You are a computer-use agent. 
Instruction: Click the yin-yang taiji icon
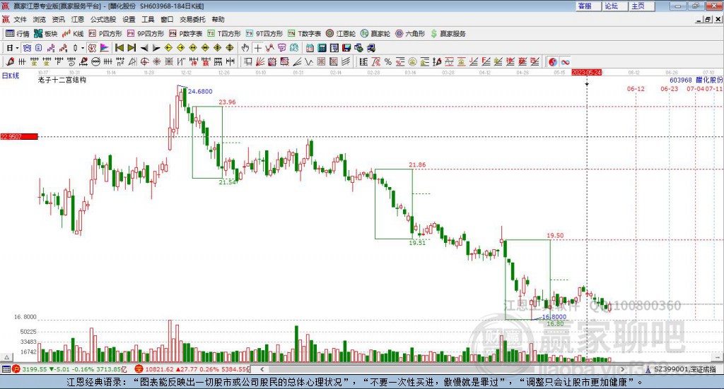click(x=553, y=61)
